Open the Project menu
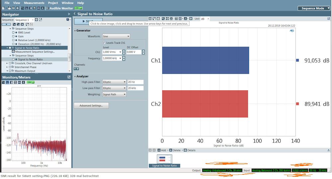 point(53,3)
